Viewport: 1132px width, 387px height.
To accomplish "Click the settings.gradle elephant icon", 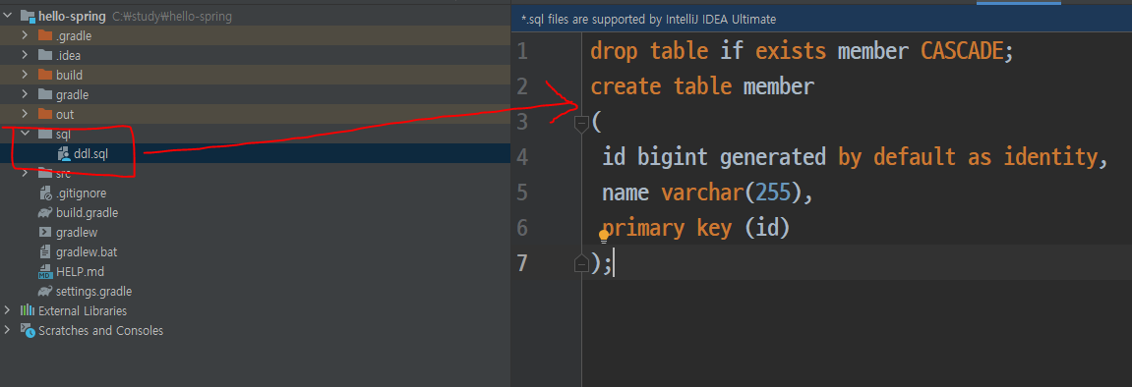I will click(x=45, y=291).
